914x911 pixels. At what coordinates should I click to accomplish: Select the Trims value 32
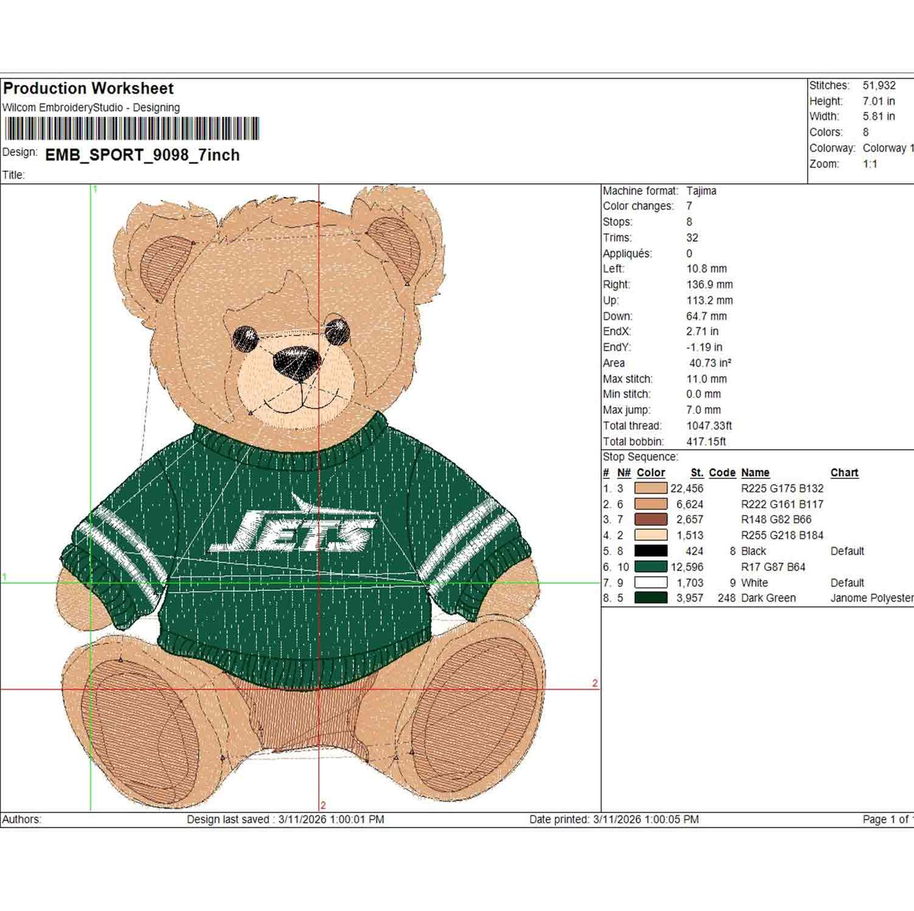point(692,238)
